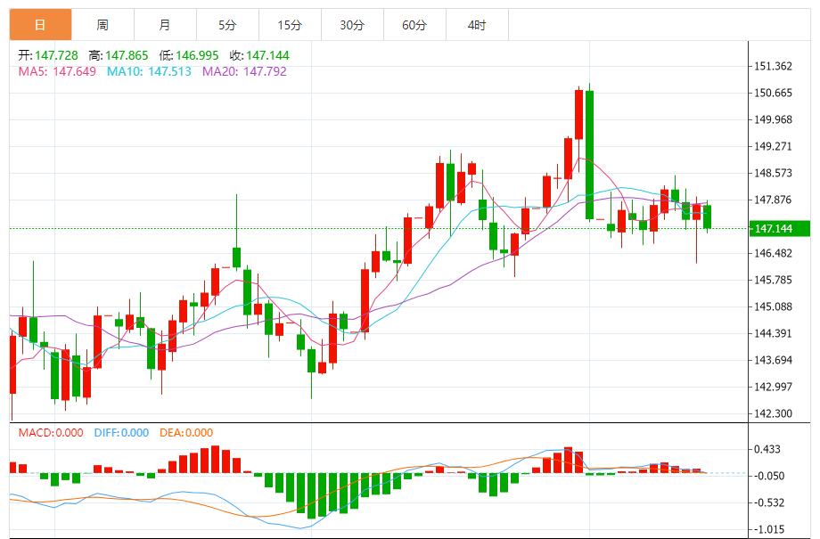The image size is (820, 539).
Task: Click the 146.482 price axis label
Action: (x=773, y=254)
